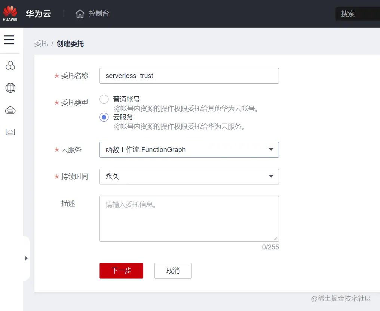Click the description resize handle

coord(276,239)
